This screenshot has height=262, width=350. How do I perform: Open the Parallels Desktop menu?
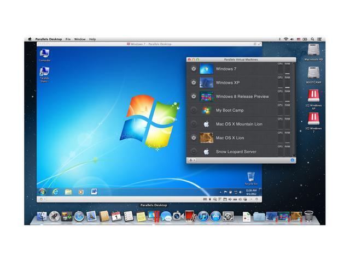(x=49, y=39)
